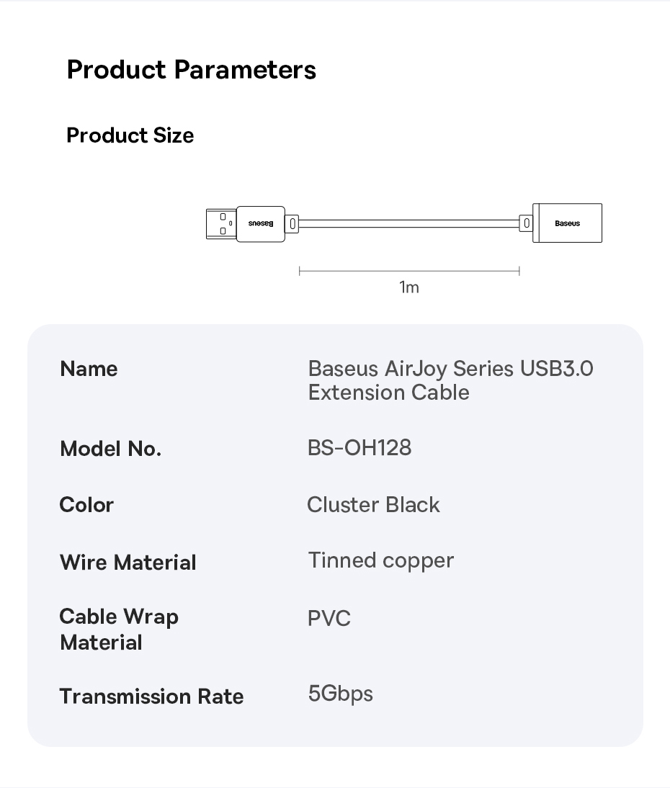Click the Wire Material label
Image resolution: width=670 pixels, height=788 pixels.
point(128,563)
